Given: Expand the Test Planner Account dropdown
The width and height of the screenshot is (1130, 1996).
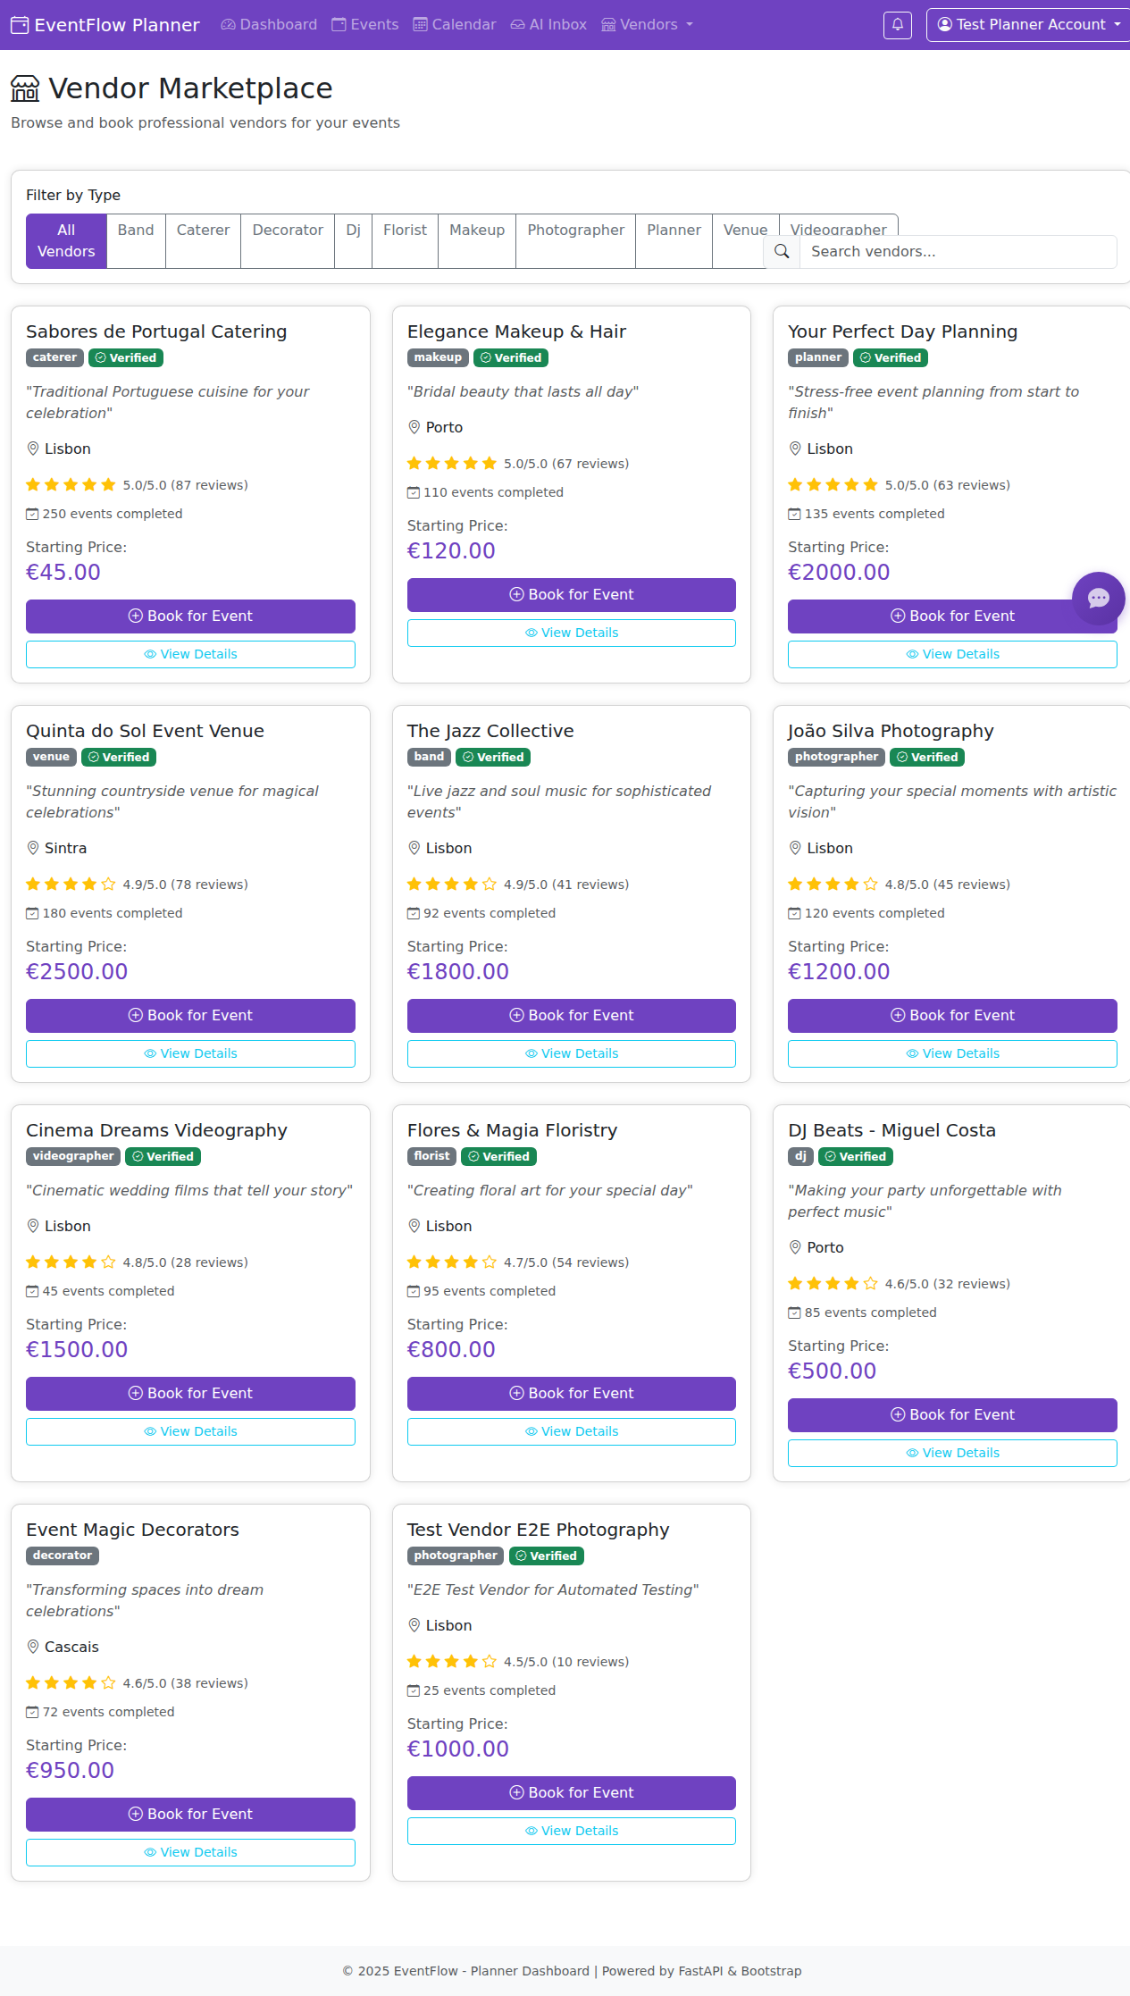Looking at the screenshot, I should pyautogui.click(x=1028, y=25).
